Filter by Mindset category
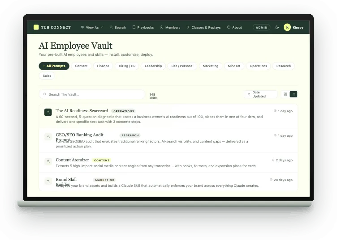The width and height of the screenshot is (337, 240). pos(234,66)
